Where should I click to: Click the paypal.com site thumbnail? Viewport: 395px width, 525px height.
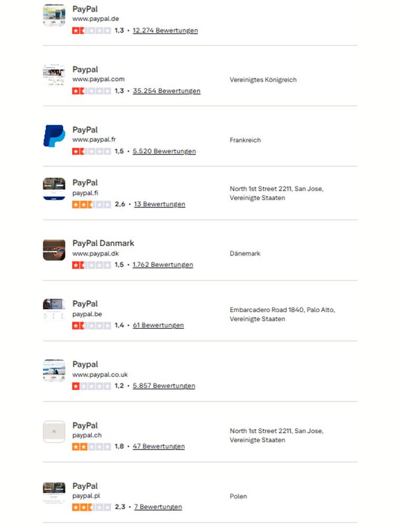[54, 75]
